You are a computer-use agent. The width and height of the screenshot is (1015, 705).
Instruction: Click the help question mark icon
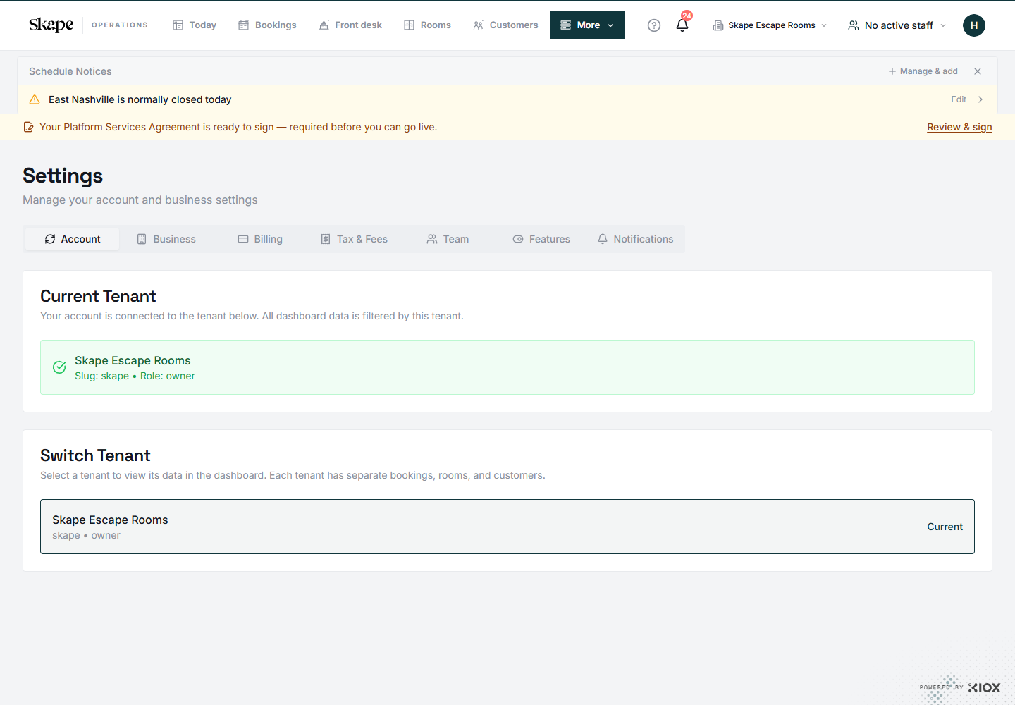654,25
